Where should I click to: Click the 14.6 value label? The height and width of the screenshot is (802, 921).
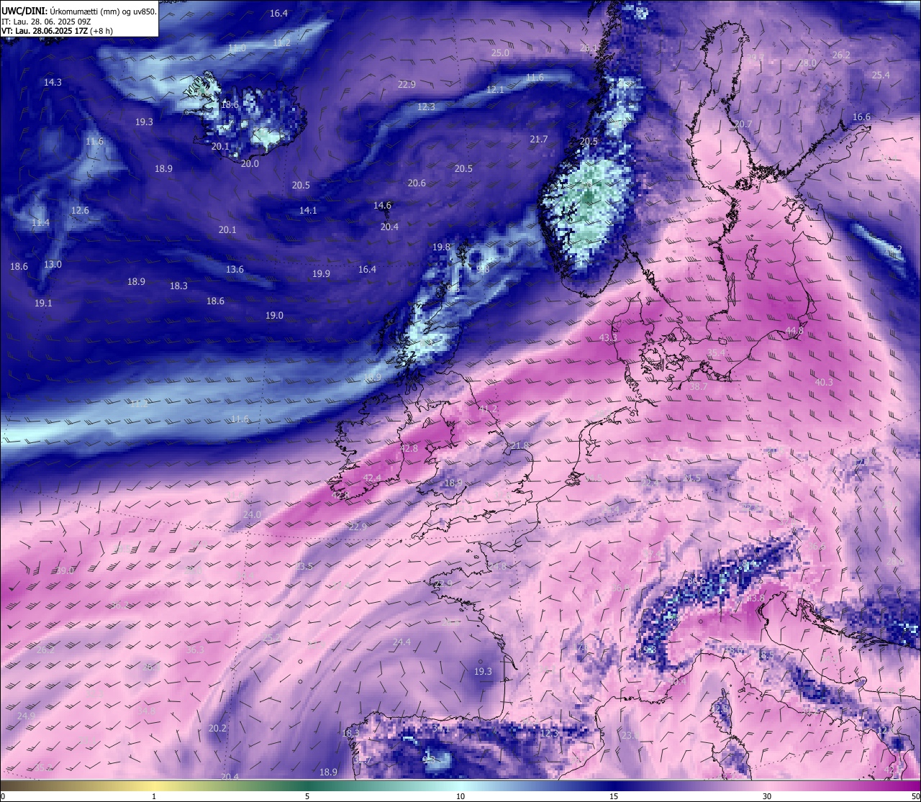(x=382, y=206)
